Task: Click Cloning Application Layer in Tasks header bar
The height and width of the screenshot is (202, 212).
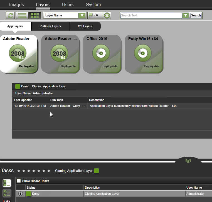Action: 74,171
